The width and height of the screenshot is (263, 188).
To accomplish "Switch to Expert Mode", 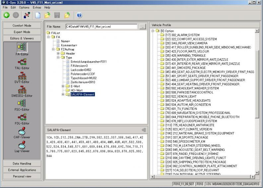I will coord(22,32).
